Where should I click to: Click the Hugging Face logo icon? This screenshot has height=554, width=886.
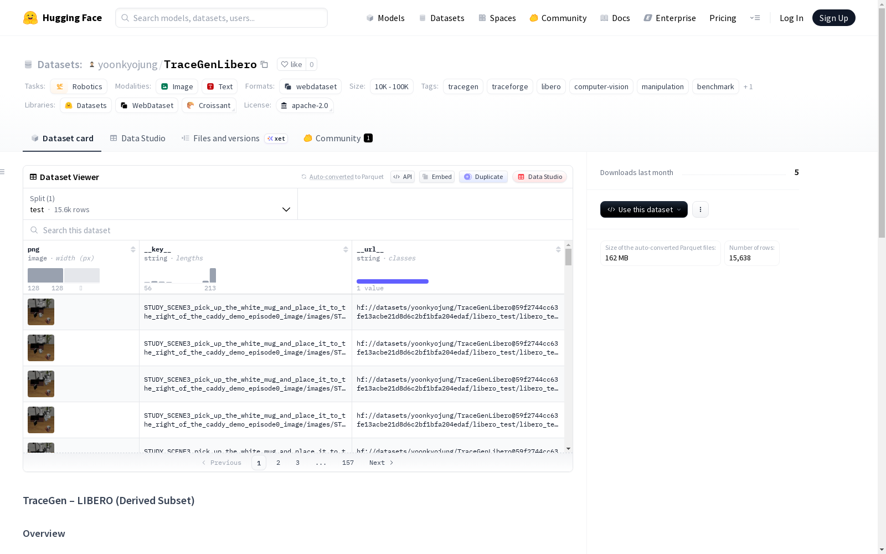(x=30, y=18)
